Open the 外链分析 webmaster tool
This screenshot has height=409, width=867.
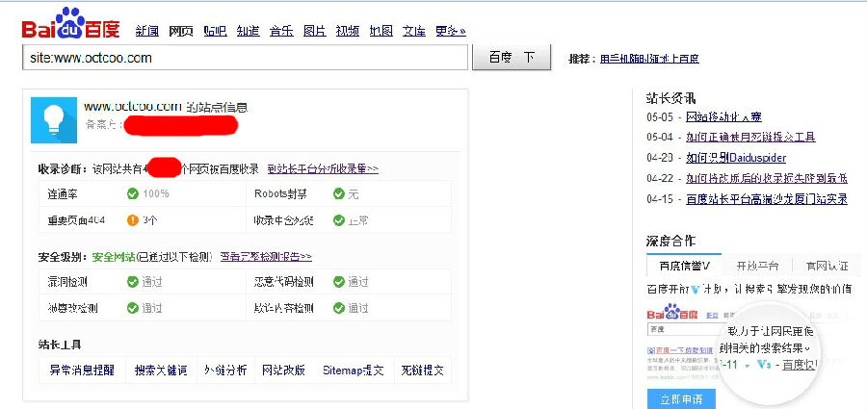tap(225, 371)
